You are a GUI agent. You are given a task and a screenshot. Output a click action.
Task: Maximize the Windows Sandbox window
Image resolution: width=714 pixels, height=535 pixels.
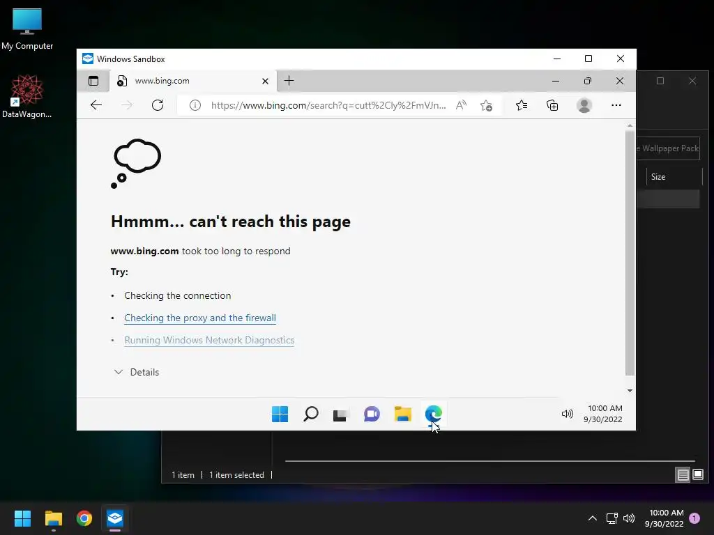click(588, 59)
